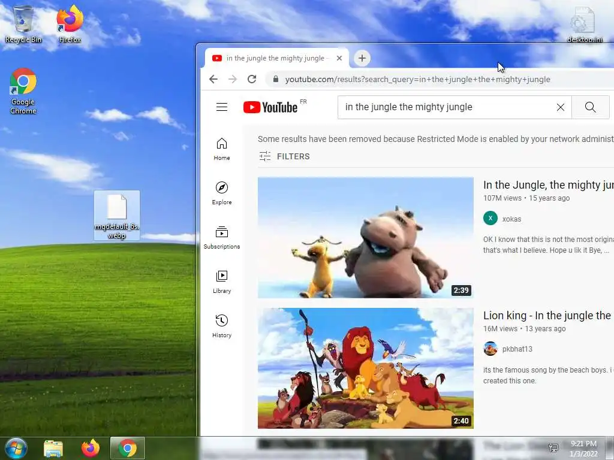Screen dimensions: 614x460
Task: Open History in YouTube sidebar
Action: [222, 326]
